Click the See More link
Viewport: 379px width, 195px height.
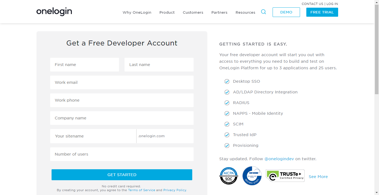click(318, 177)
